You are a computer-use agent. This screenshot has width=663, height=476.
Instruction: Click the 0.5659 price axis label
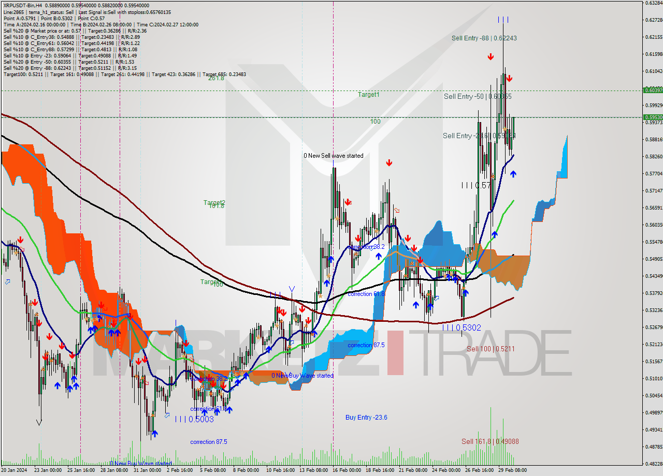tap(654, 208)
